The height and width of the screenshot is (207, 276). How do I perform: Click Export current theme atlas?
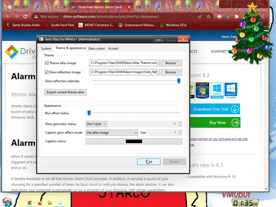pos(65,92)
